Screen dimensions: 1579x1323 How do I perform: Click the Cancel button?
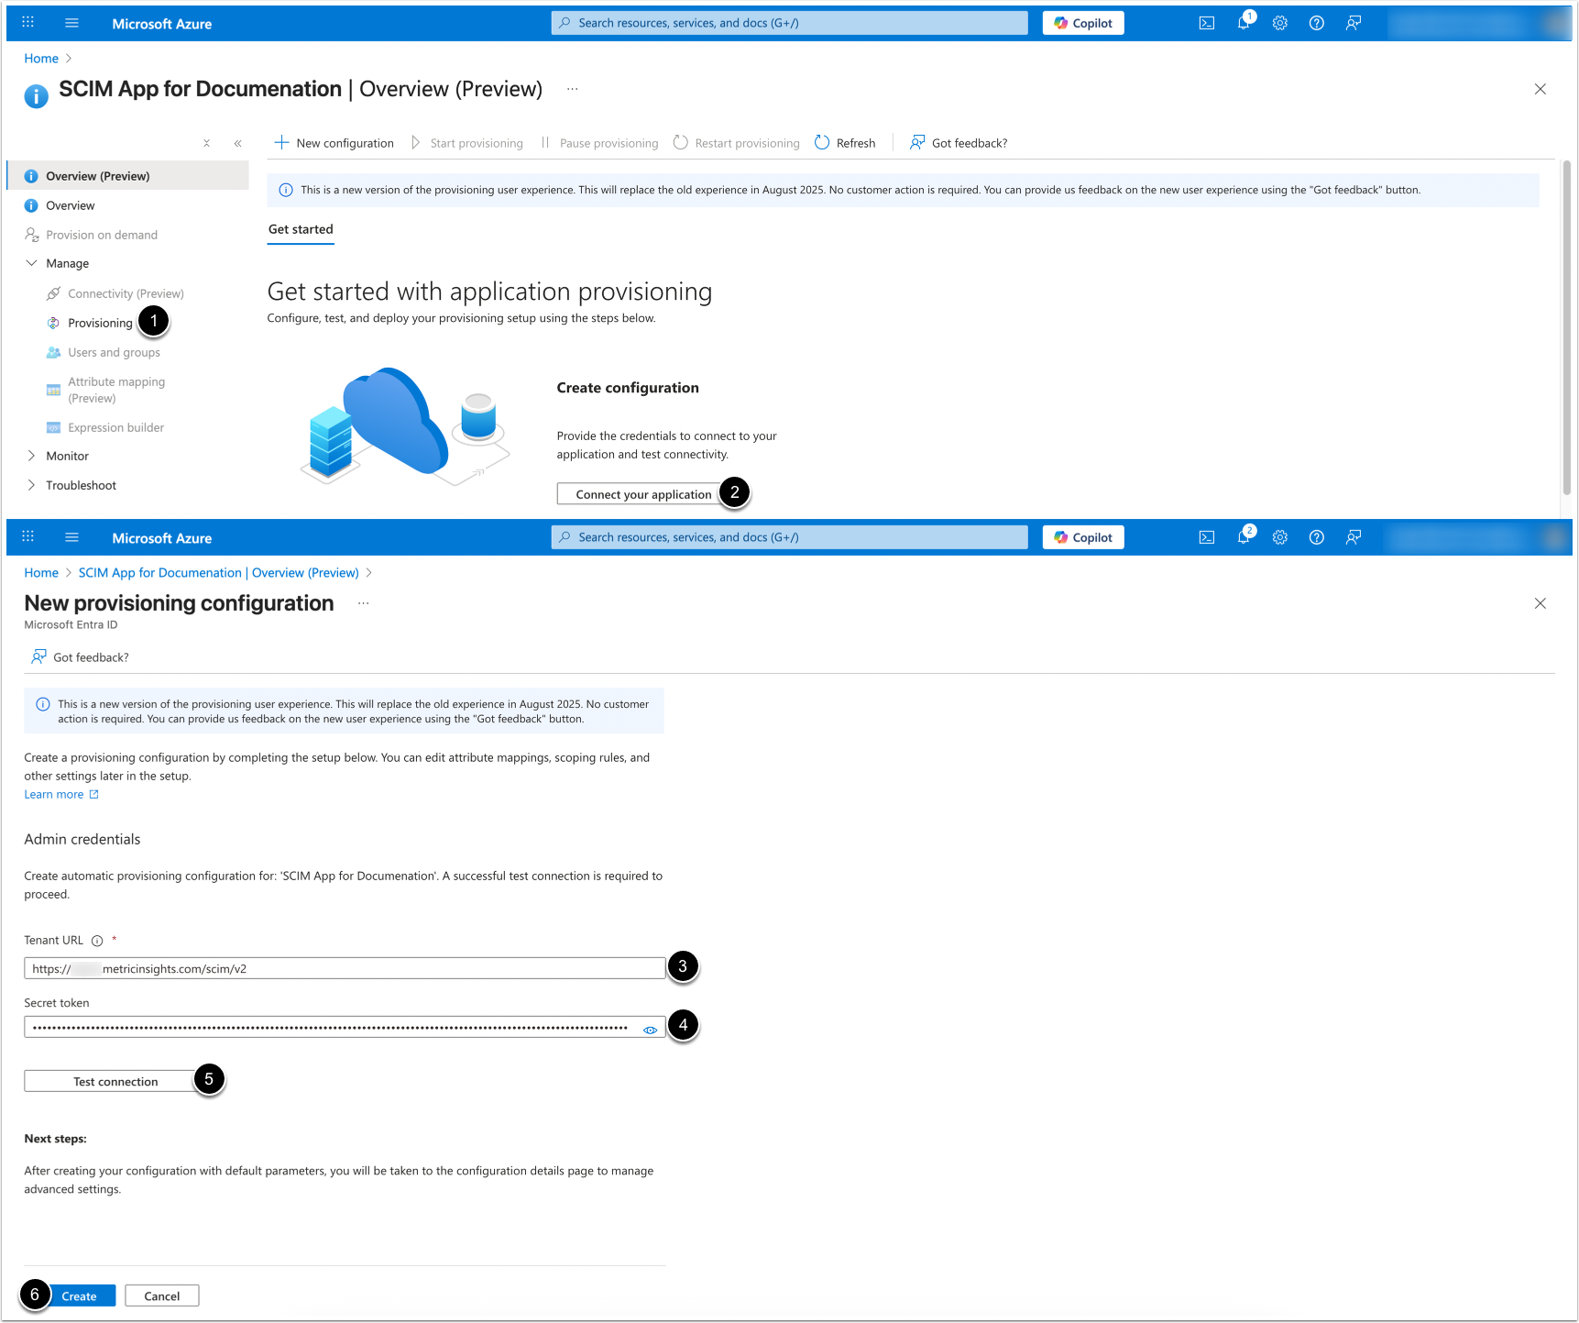pos(162,1295)
